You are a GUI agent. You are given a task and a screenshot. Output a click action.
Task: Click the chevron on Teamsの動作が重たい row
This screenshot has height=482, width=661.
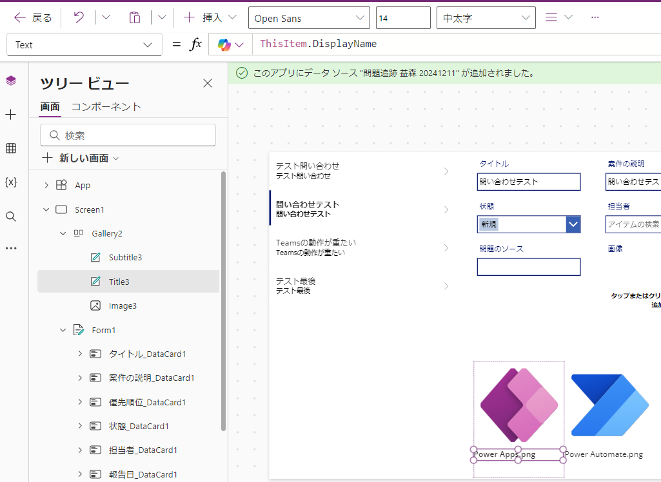point(446,247)
